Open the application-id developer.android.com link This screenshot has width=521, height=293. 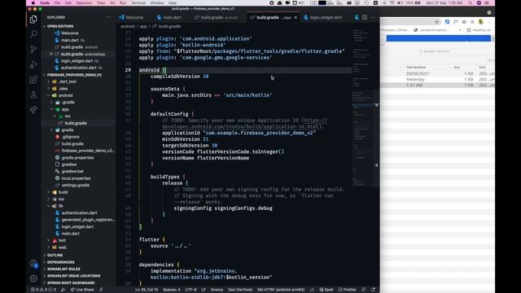244,124
